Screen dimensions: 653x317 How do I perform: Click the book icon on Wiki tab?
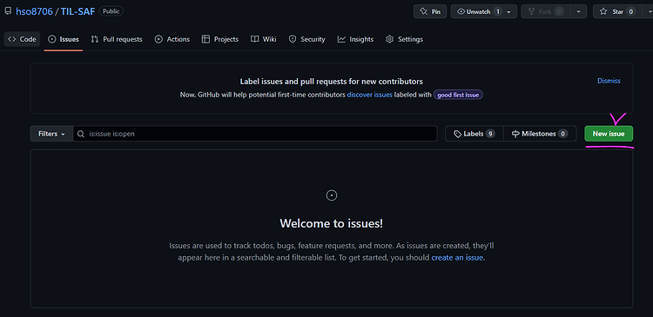tap(255, 39)
